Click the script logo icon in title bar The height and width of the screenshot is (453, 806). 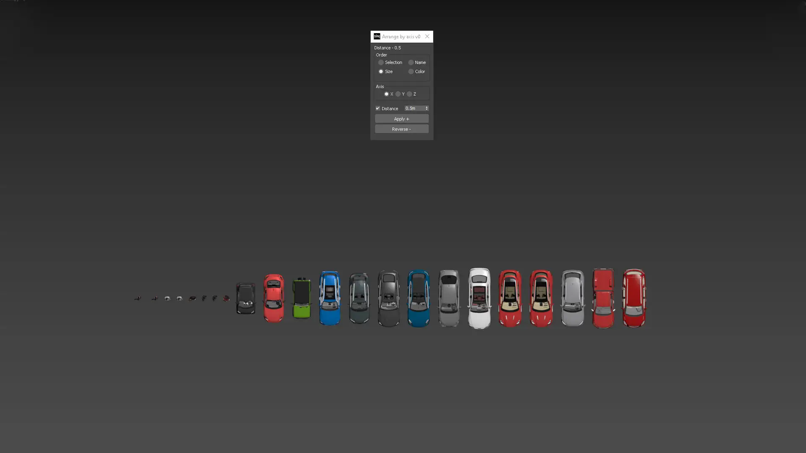pyautogui.click(x=377, y=36)
